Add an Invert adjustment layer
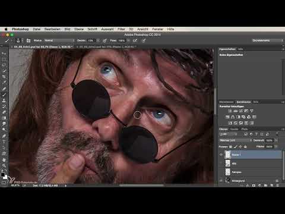 tap(230, 123)
